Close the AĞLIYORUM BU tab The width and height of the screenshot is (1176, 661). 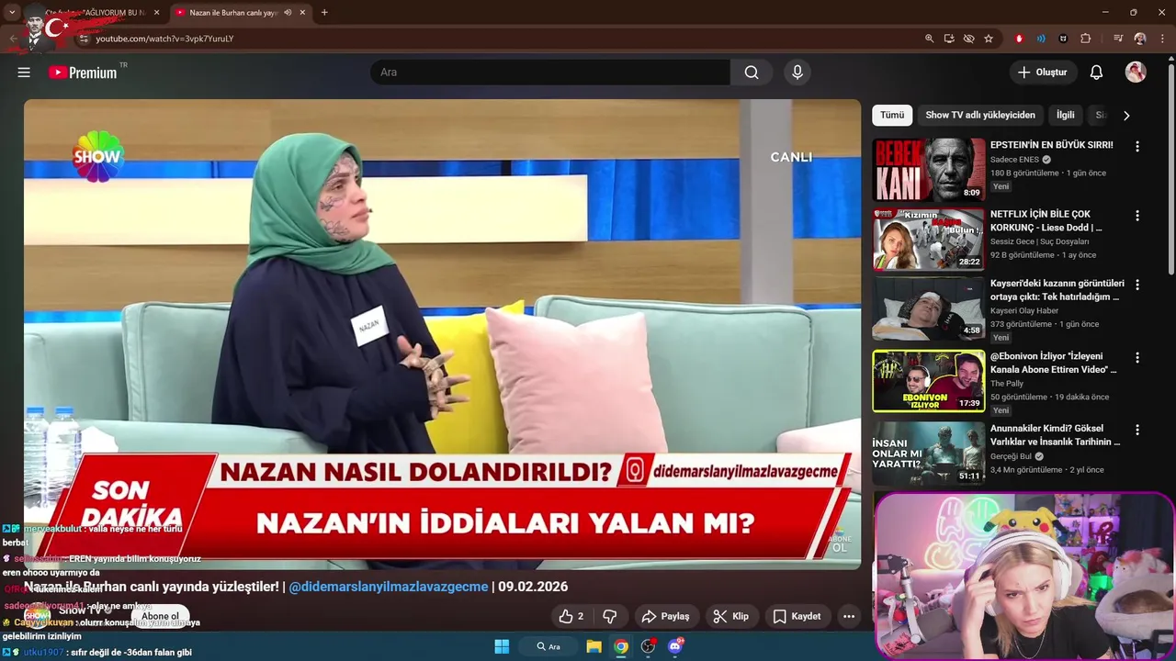156,13
